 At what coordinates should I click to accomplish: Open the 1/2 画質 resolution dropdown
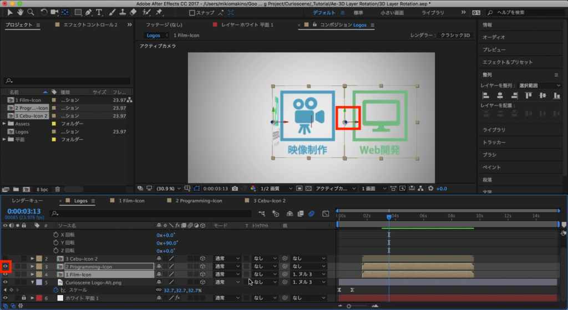(277, 189)
